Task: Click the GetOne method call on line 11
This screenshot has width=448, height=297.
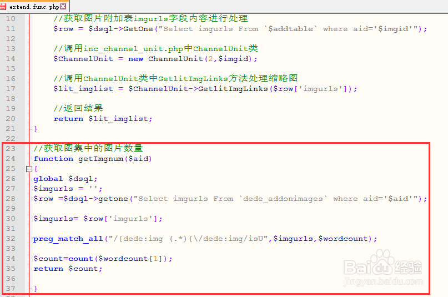Action: (x=138, y=29)
